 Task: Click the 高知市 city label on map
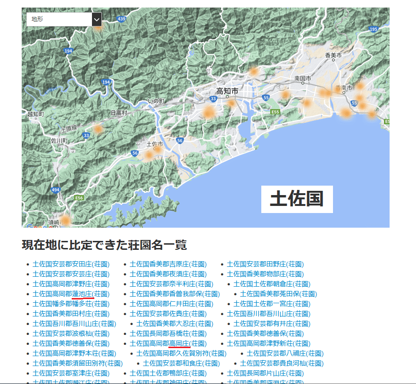[227, 91]
